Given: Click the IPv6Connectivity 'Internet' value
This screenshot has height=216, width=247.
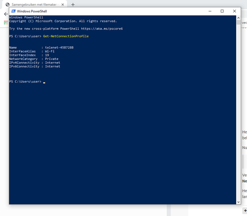Looking at the screenshot, I should pos(53,66).
